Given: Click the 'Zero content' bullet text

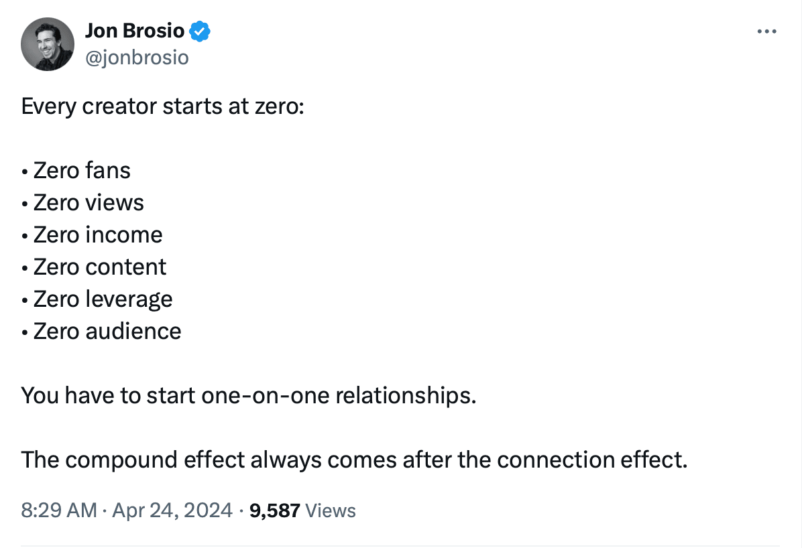Looking at the screenshot, I should coord(100,267).
